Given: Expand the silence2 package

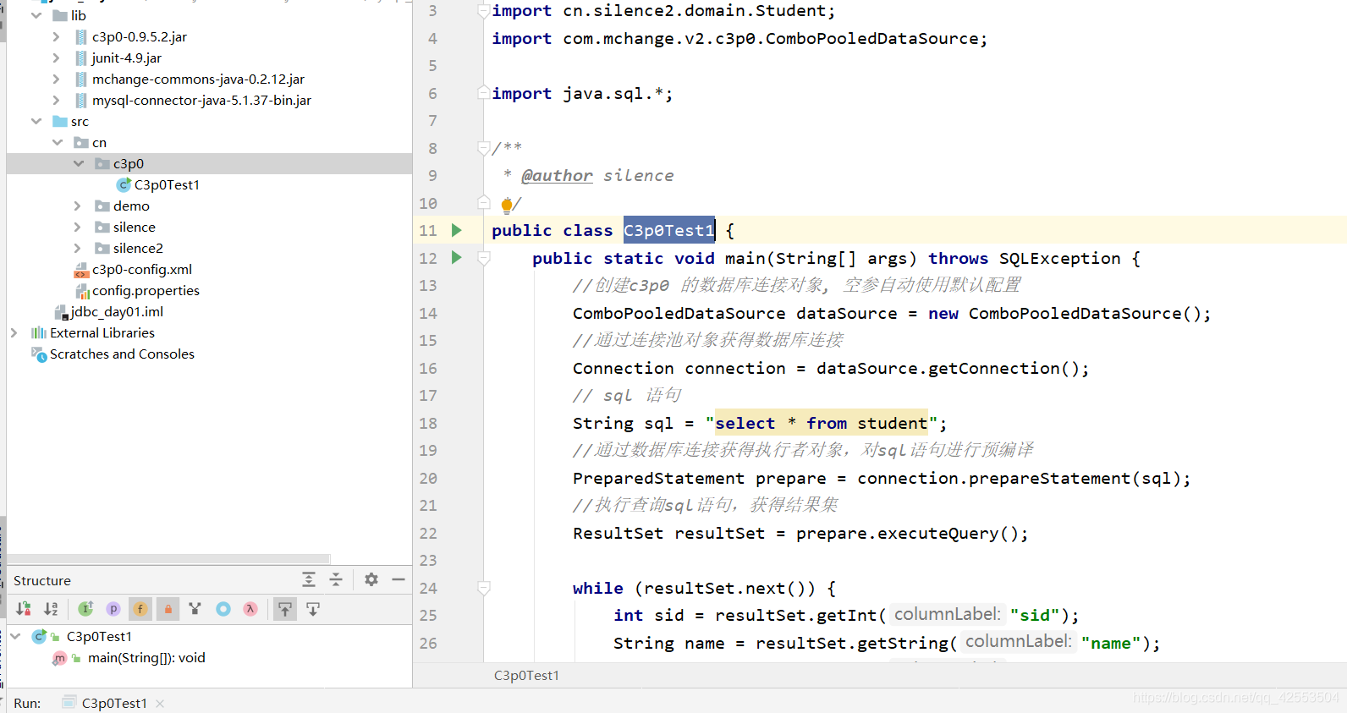Looking at the screenshot, I should pos(78,248).
